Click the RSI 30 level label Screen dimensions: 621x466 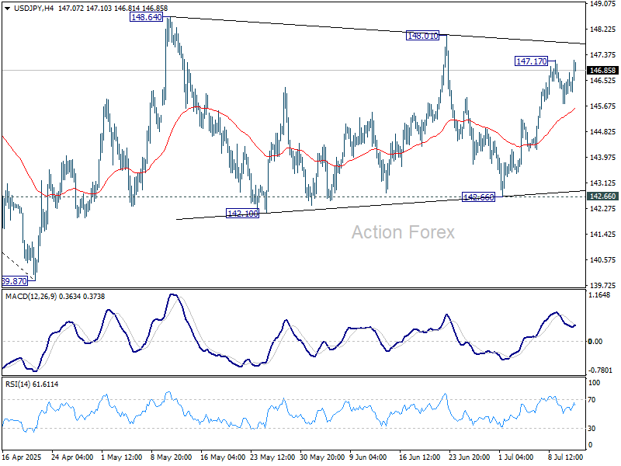(592, 429)
